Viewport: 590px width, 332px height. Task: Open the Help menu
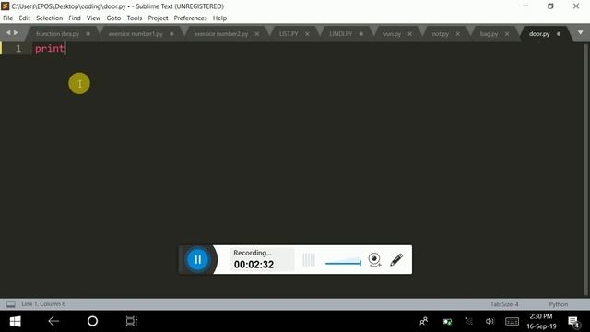click(219, 18)
